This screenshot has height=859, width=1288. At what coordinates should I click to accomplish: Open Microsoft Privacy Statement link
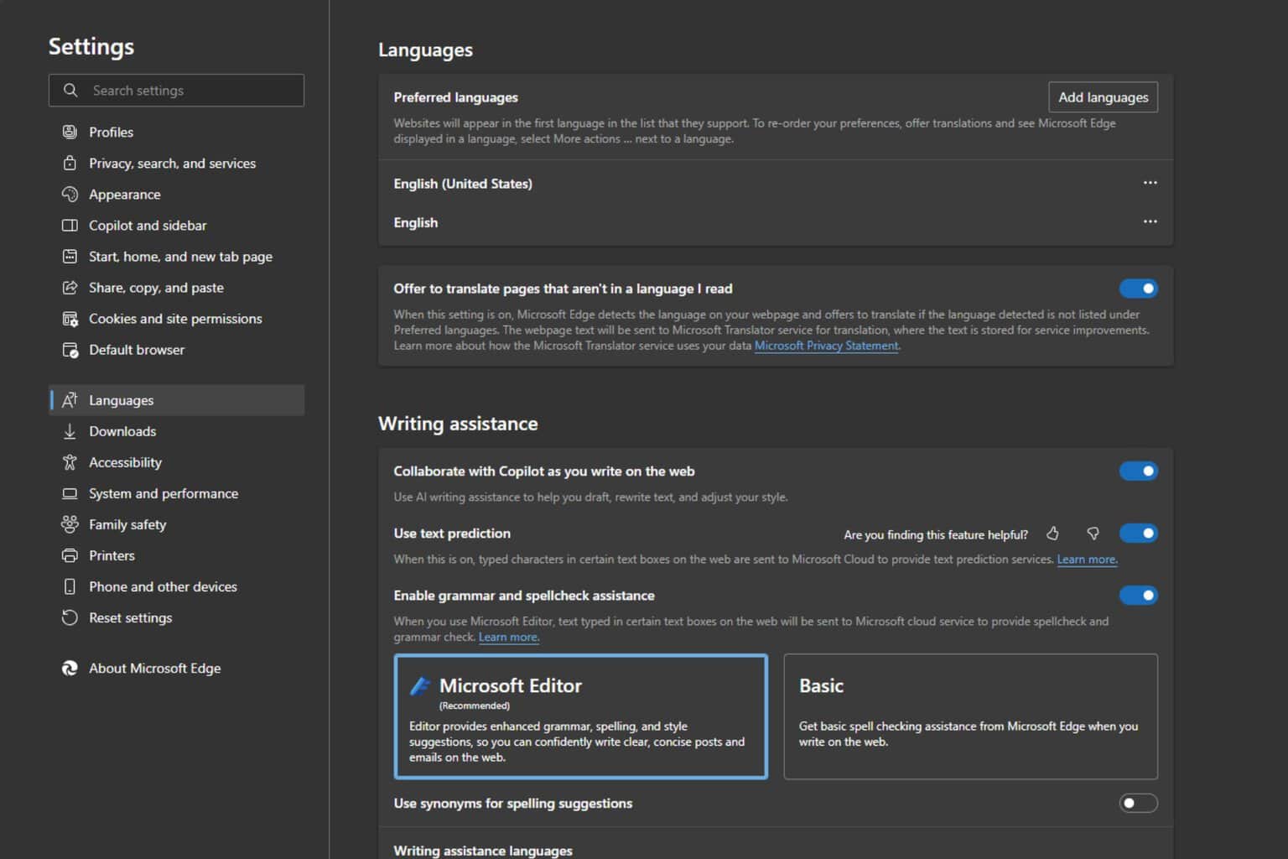(826, 346)
